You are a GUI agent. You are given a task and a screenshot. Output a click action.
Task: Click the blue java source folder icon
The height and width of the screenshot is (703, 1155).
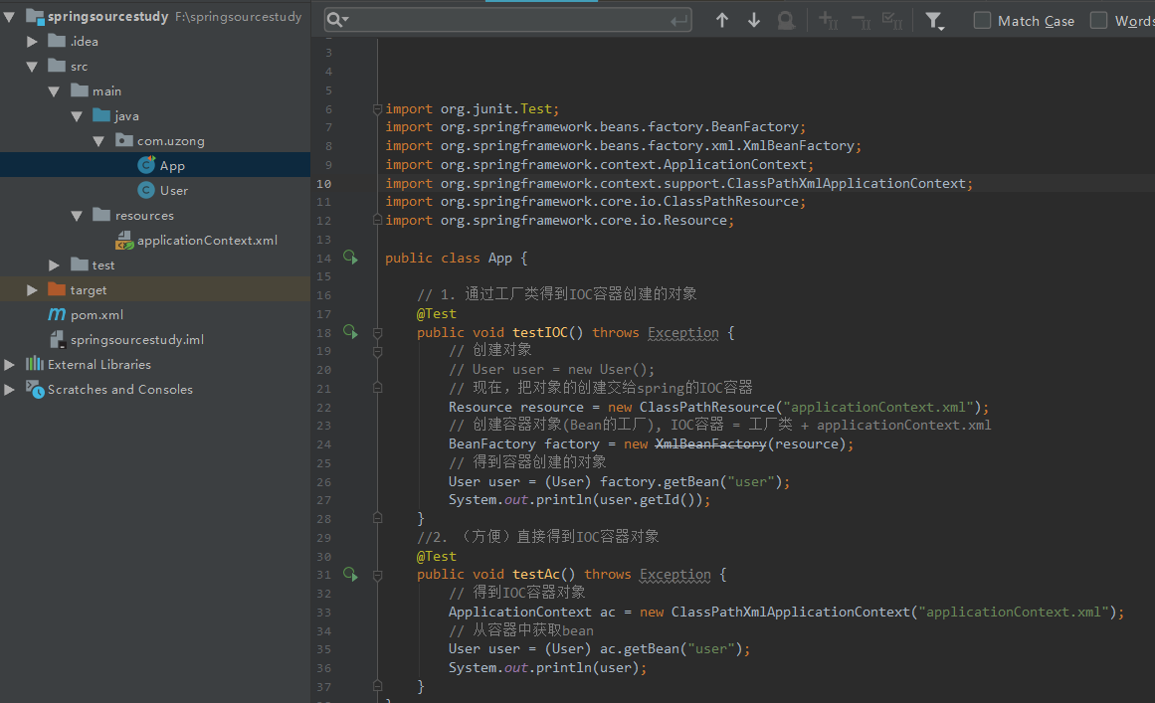click(101, 114)
